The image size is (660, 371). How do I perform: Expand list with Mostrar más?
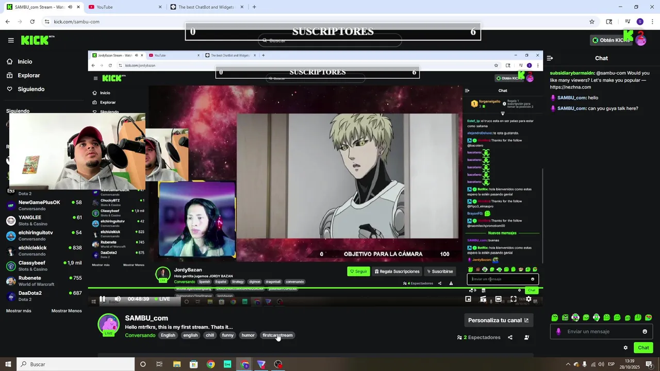pyautogui.click(x=19, y=311)
